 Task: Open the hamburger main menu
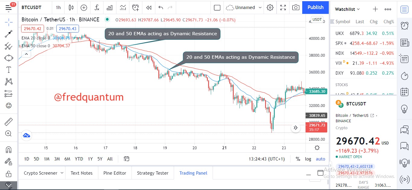click(x=9, y=8)
